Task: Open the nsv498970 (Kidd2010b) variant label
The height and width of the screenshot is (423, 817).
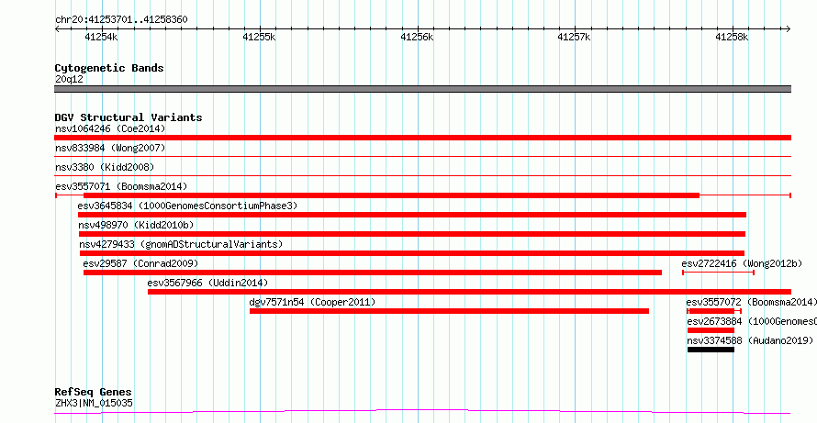Action: tap(136, 225)
